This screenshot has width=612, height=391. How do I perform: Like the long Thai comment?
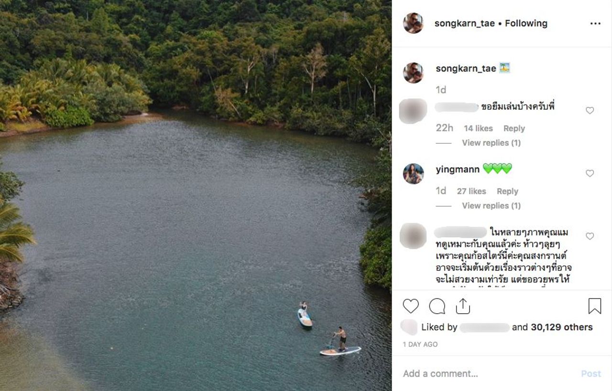590,236
